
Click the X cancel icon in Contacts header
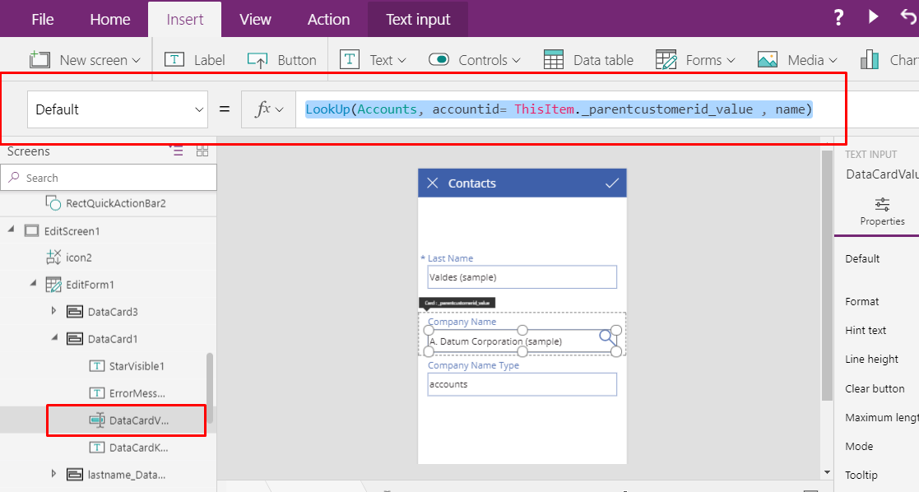433,183
